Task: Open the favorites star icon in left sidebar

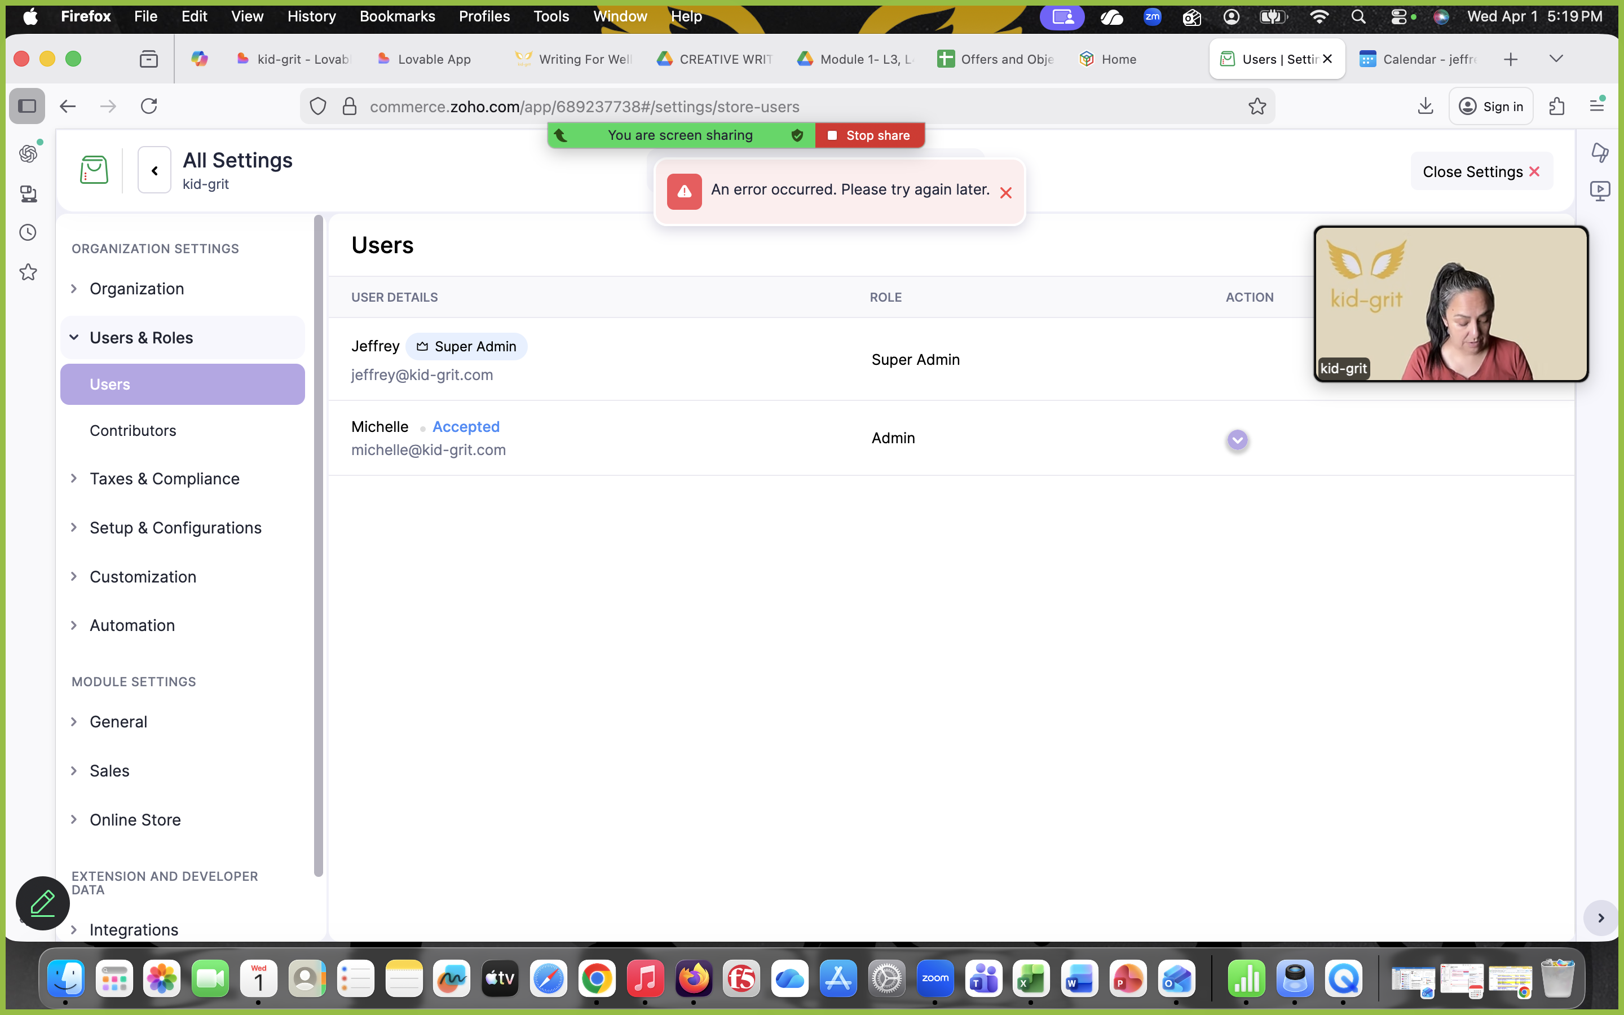Action: click(28, 272)
